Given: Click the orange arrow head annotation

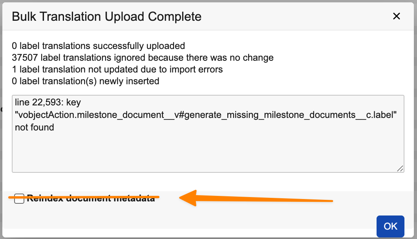Looking at the screenshot, I should [x=188, y=198].
